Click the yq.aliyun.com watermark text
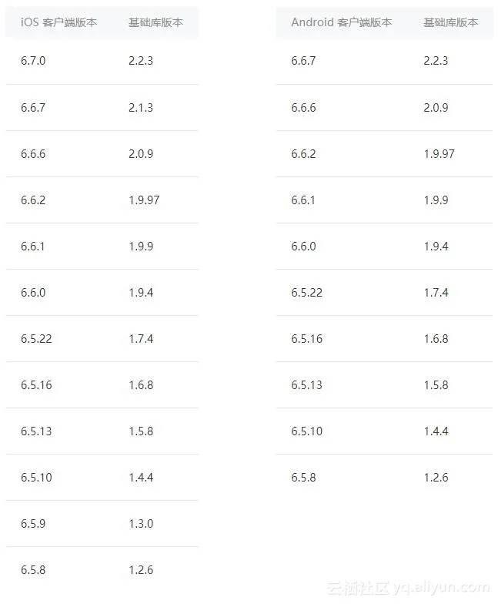Viewport: 498px width, 604px height. coord(440,587)
